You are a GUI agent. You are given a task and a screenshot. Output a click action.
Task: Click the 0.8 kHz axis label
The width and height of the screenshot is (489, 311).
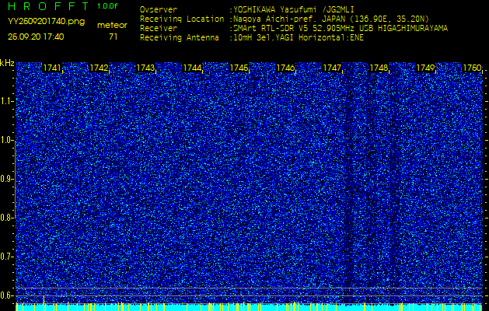(5, 218)
